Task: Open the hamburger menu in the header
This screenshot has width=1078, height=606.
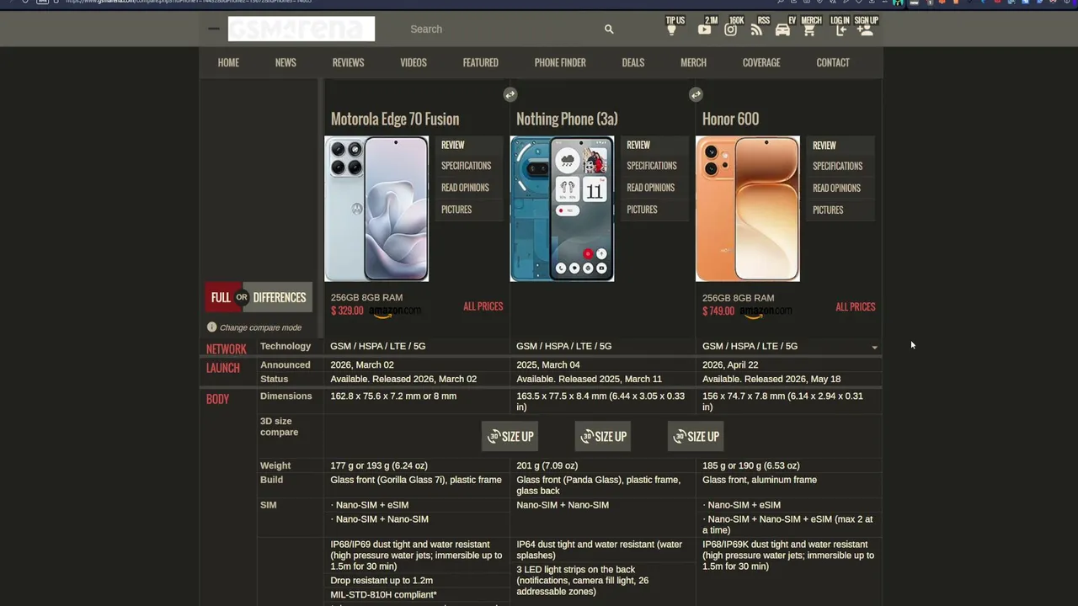Action: (x=214, y=29)
